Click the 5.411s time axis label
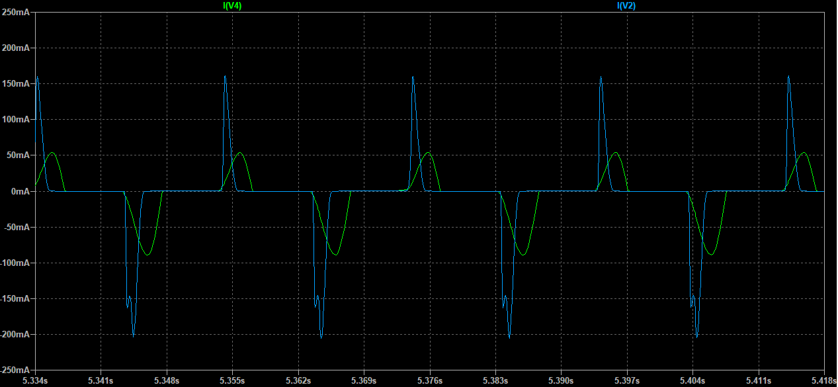The image size is (838, 387). point(758,380)
